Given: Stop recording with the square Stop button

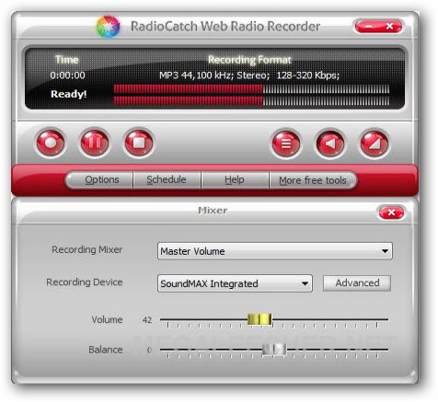Looking at the screenshot, I should (x=139, y=143).
